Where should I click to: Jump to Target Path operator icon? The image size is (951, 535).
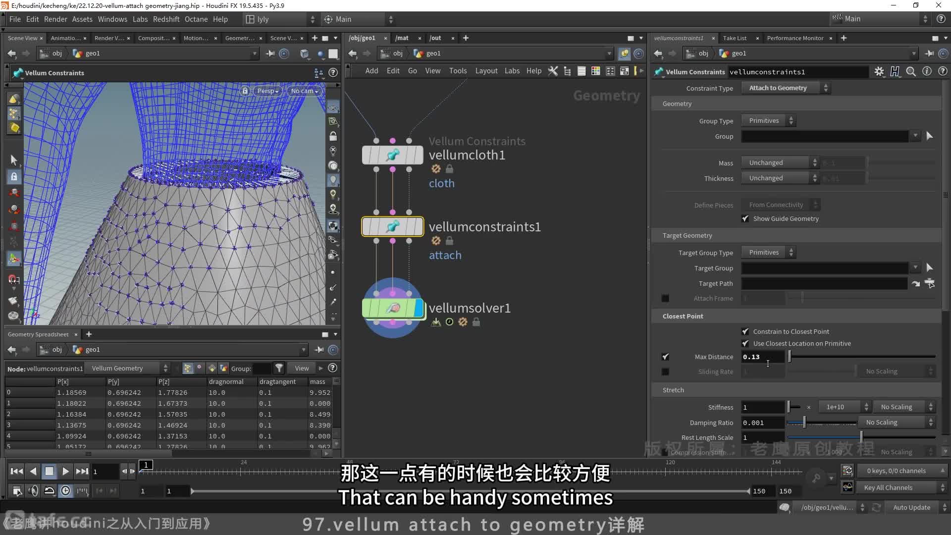pos(916,283)
